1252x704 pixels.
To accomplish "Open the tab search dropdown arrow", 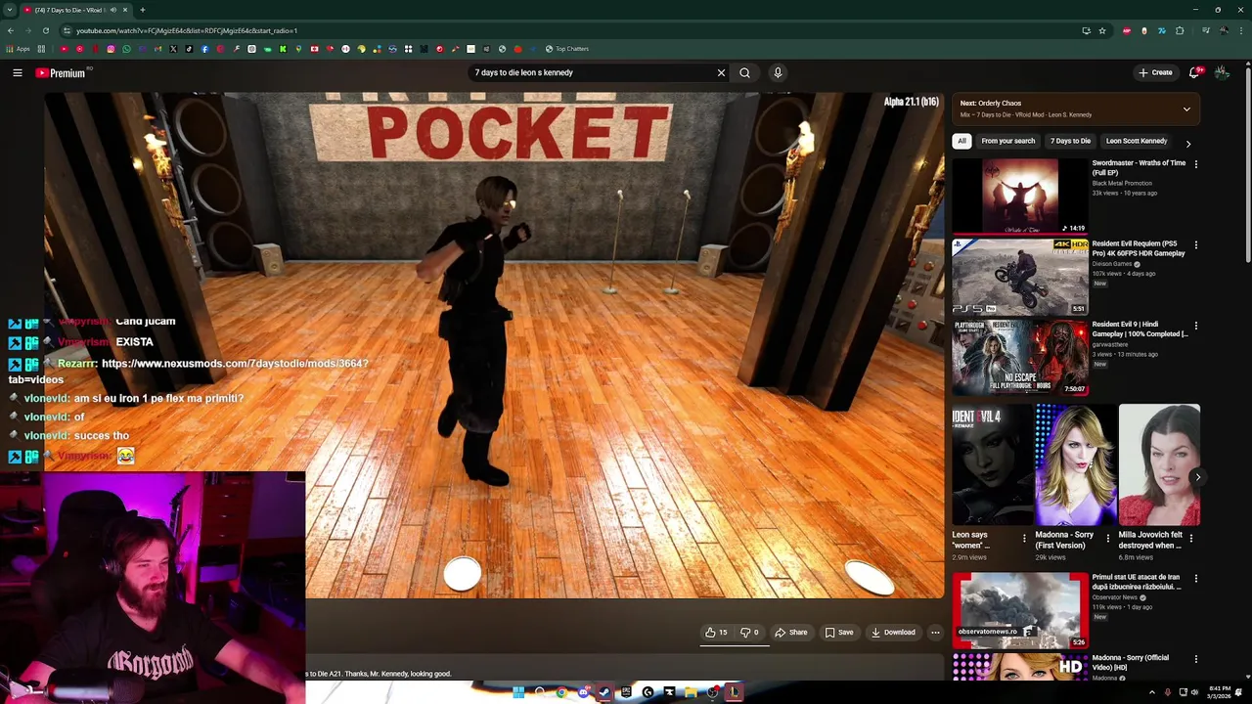I will 10,10.
